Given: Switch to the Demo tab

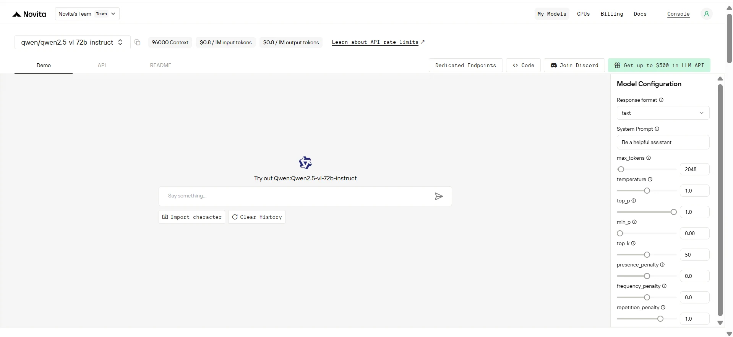Looking at the screenshot, I should 44,65.
